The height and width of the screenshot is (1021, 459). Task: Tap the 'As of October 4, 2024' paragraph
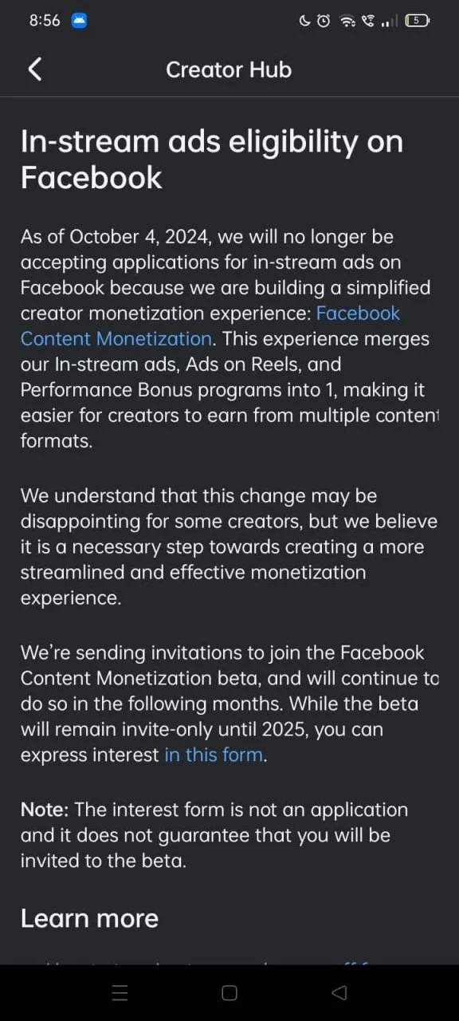pos(229,338)
